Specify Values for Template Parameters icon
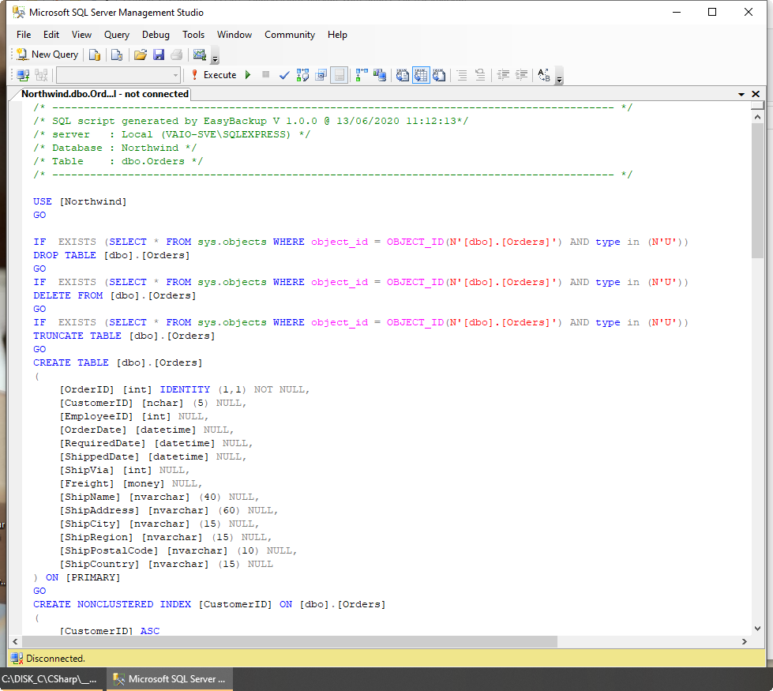 click(x=544, y=75)
